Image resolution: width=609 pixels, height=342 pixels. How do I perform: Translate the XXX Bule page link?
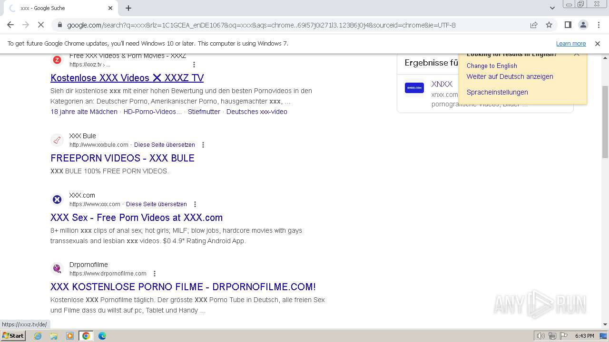pyautogui.click(x=165, y=144)
